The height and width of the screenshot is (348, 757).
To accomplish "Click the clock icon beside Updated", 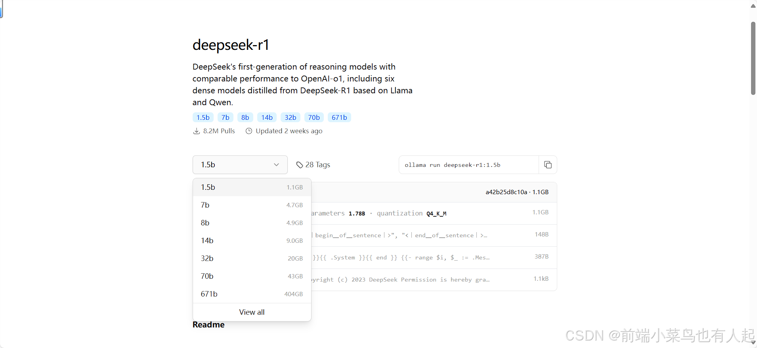I will tap(249, 131).
